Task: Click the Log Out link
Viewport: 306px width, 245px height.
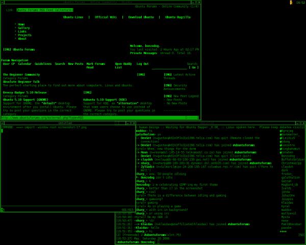Action: [x=142, y=64]
